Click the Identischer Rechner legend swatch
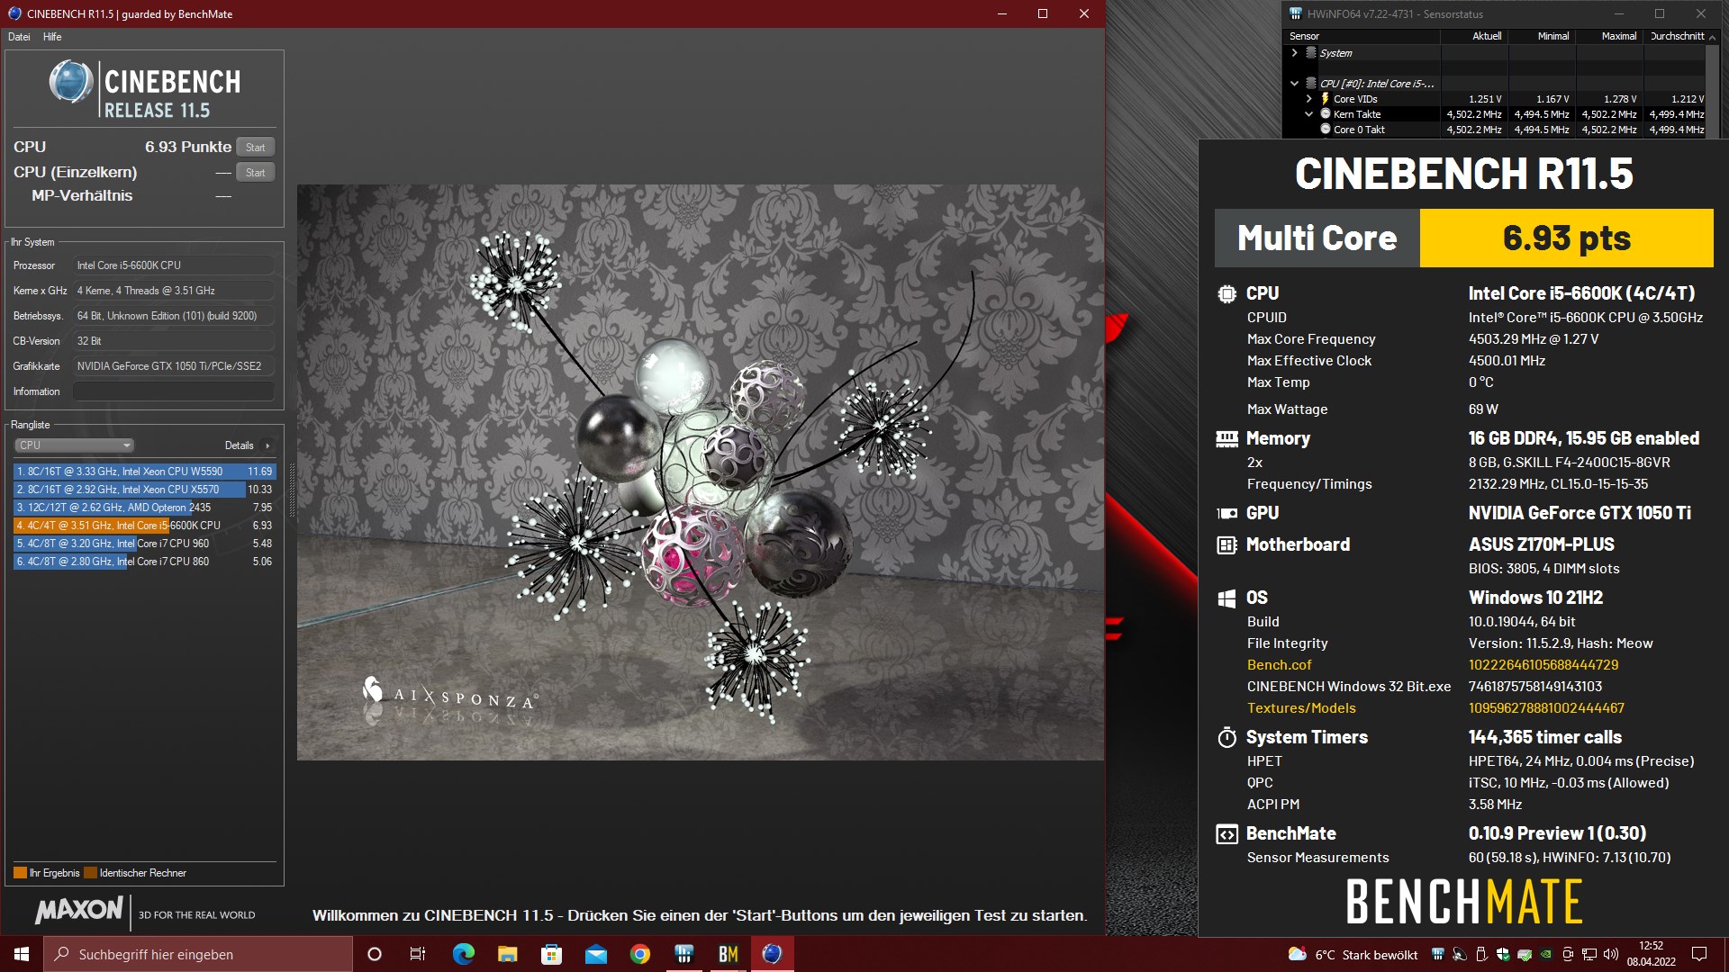This screenshot has width=1729, height=972. (x=90, y=873)
